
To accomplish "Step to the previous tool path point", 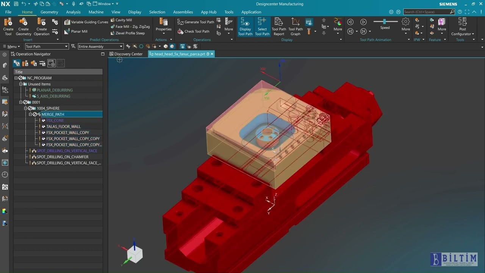I will click(x=350, y=31).
